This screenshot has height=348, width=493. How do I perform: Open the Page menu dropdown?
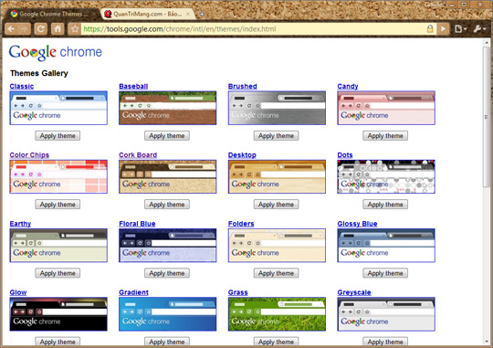[x=461, y=29]
